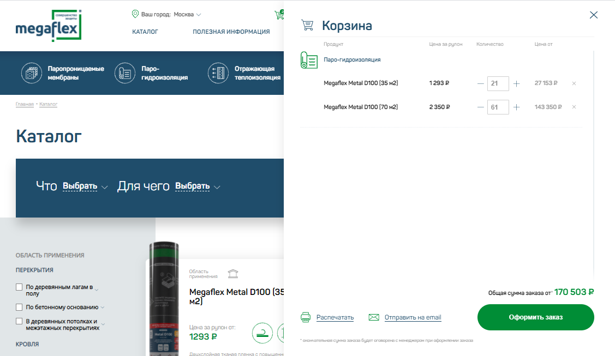This screenshot has width=615, height=356.
Task: Decrease quantity of Metal D100 (35 м2)
Action: [480, 83]
